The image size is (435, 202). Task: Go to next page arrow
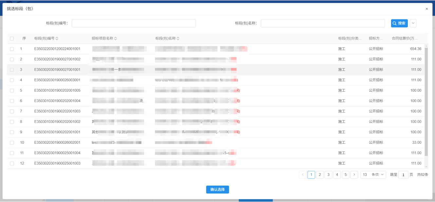(x=354, y=175)
